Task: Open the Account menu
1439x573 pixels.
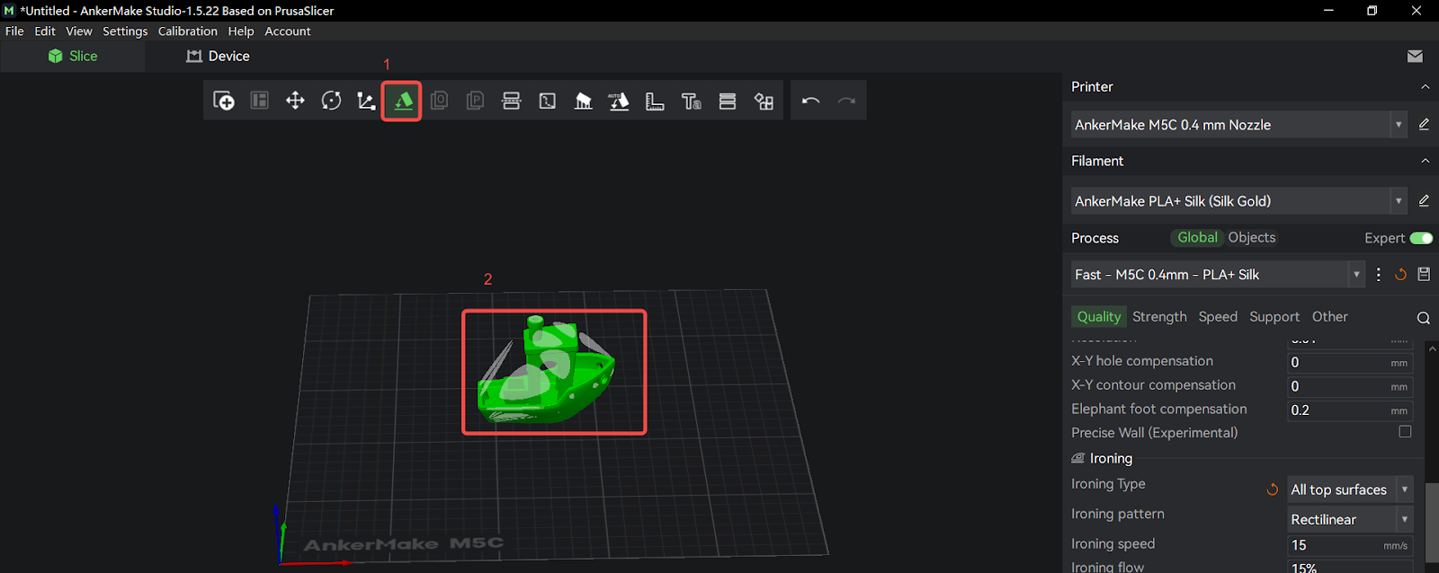Action: (288, 31)
